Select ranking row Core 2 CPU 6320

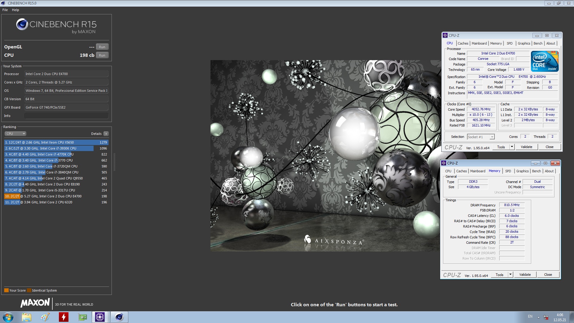click(x=56, y=202)
